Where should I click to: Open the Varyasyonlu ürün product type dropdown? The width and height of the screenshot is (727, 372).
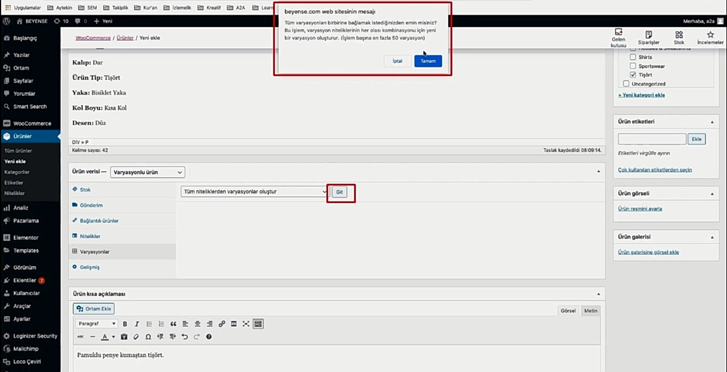click(148, 172)
